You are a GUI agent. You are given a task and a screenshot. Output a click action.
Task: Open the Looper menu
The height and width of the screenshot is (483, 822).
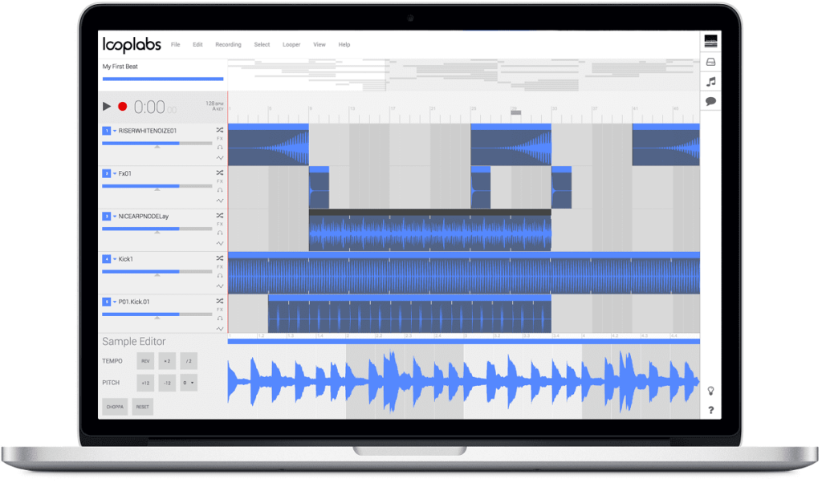(291, 45)
